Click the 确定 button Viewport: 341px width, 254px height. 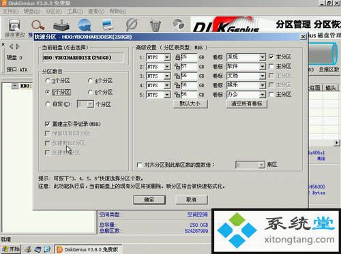point(149,200)
